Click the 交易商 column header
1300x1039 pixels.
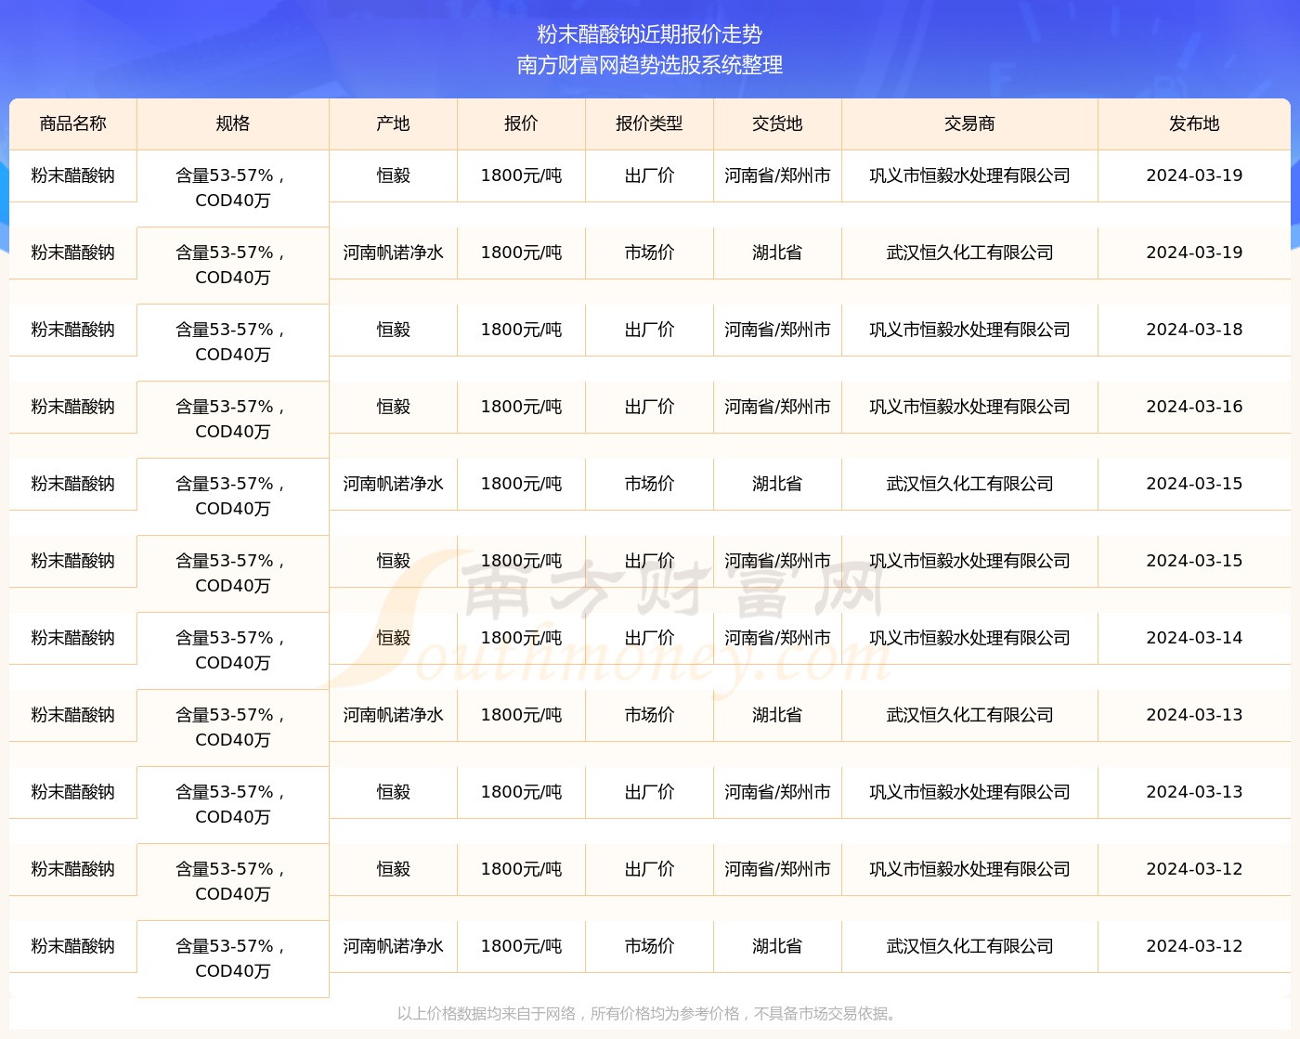click(969, 123)
